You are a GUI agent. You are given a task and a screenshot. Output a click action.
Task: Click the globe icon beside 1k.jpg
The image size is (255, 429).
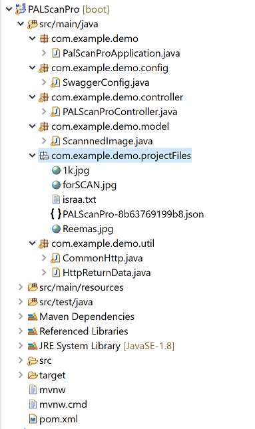[x=56, y=170]
